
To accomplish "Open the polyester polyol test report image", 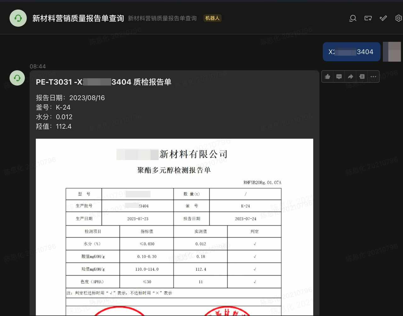I will (x=174, y=226).
